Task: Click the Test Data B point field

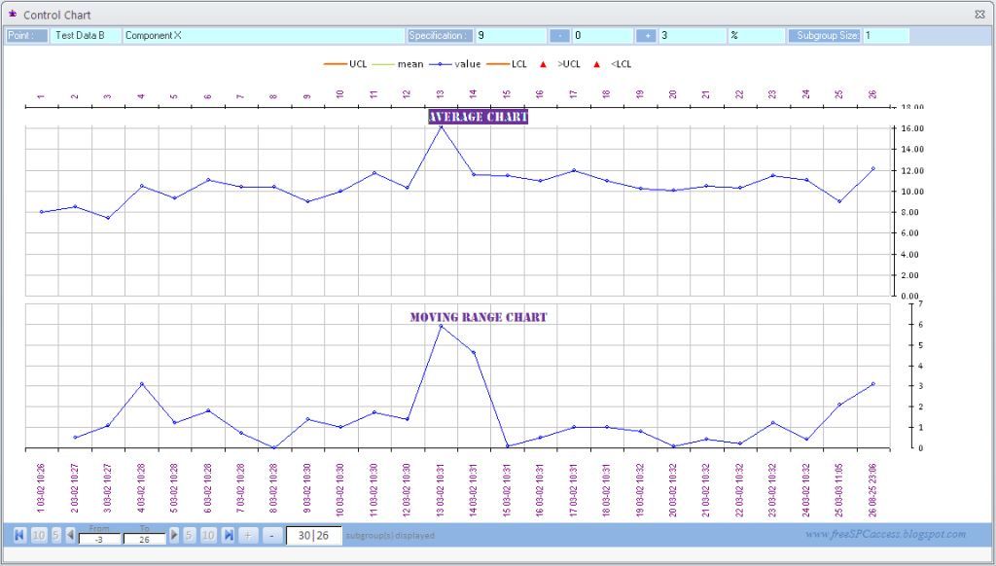Action: coord(86,36)
